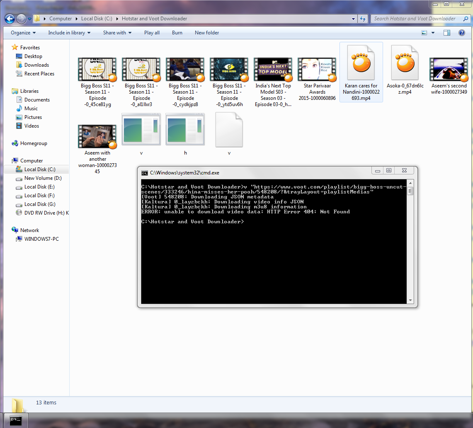Open the Music library
Image resolution: width=473 pixels, height=428 pixels.
click(x=31, y=109)
